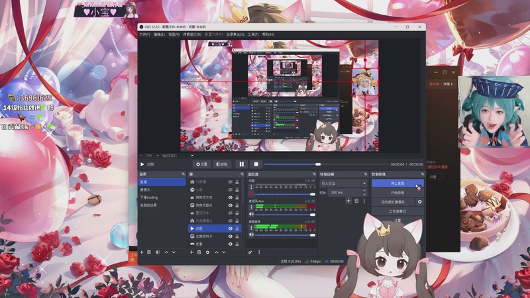The height and width of the screenshot is (298, 530).
Task: Zoom out the preview with the minus icon
Action: pyautogui.click(x=141, y=156)
